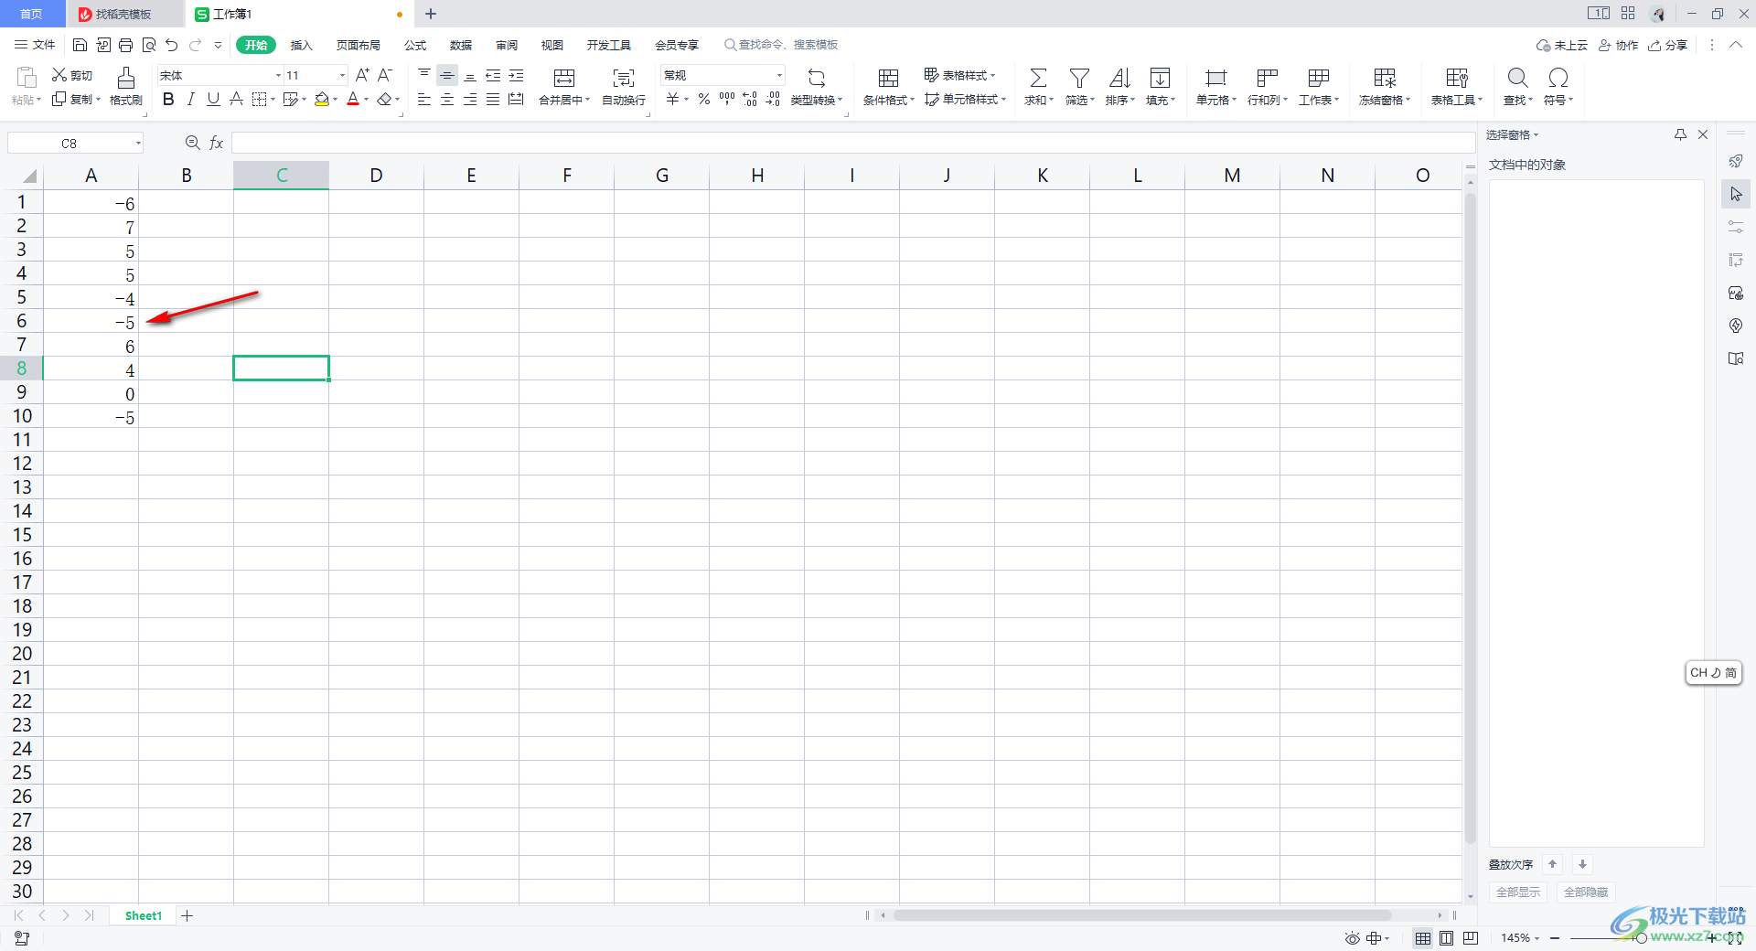The width and height of the screenshot is (1756, 951).
Task: Click the Share (分享) button
Action: coord(1668,45)
